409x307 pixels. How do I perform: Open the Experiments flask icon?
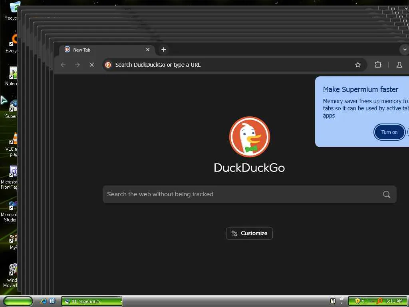[x=399, y=65]
